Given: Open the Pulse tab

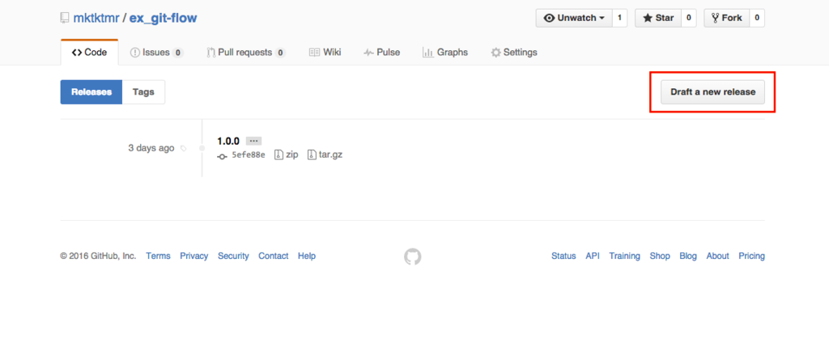Looking at the screenshot, I should coord(382,53).
